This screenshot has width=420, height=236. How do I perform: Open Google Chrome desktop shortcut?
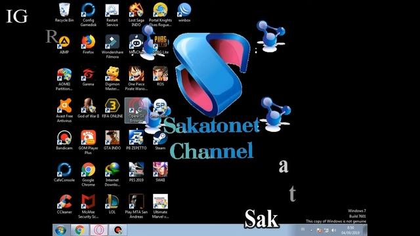coord(88,174)
